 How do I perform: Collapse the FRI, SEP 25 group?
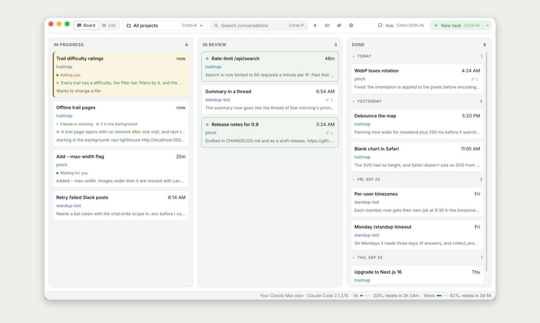click(x=354, y=179)
